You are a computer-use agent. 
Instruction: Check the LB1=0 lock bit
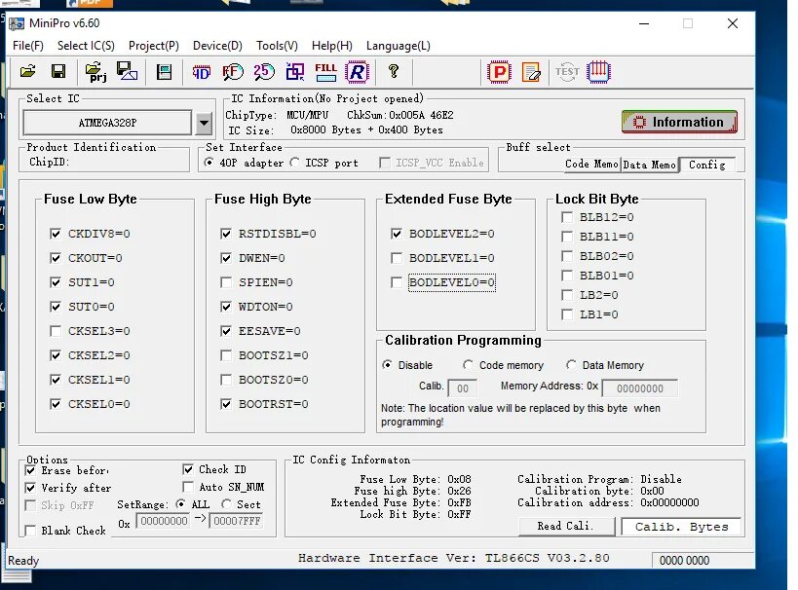566,314
